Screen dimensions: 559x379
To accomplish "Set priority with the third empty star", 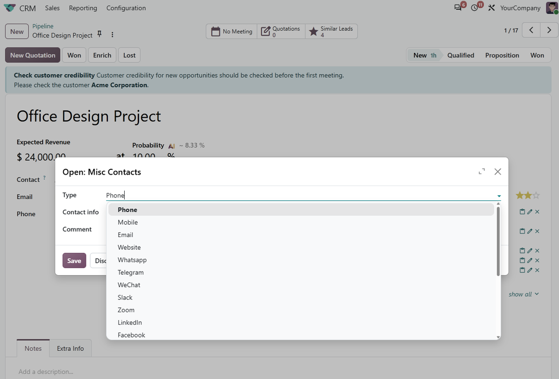I will pyautogui.click(x=536, y=195).
